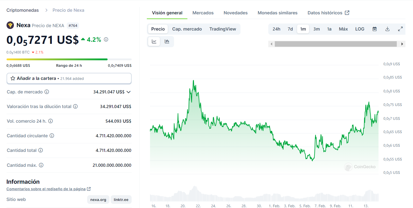Open Novedades tab
The height and width of the screenshot is (208, 413).
pos(236,13)
